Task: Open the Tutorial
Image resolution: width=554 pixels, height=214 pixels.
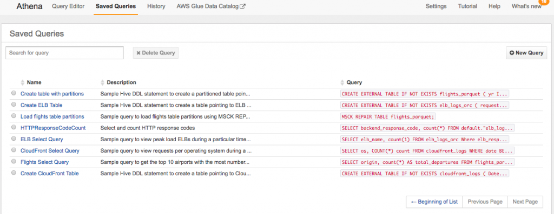Action: [x=467, y=6]
